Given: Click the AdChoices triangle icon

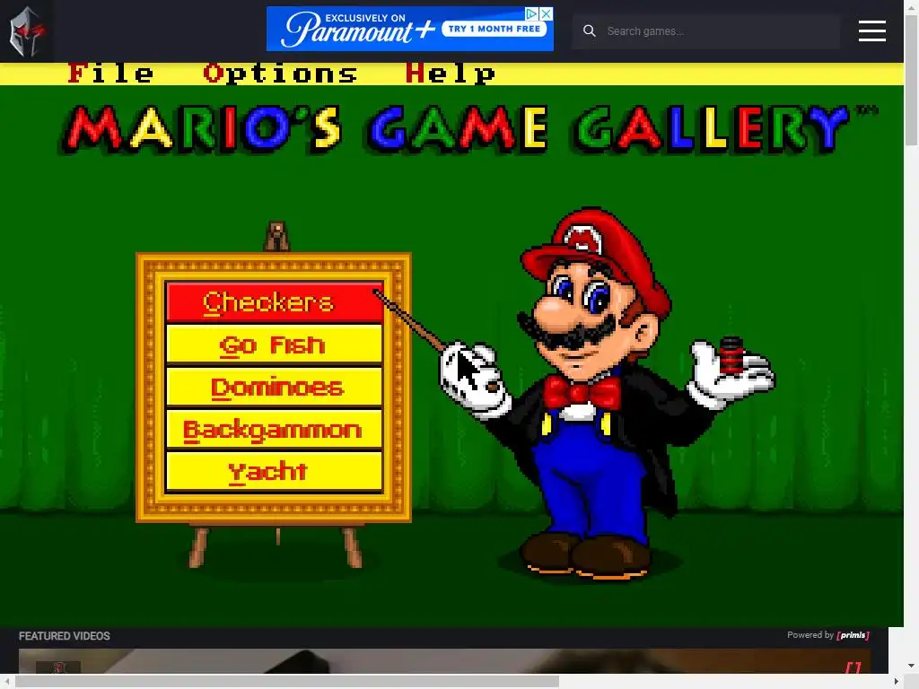Looking at the screenshot, I should pyautogui.click(x=531, y=13).
